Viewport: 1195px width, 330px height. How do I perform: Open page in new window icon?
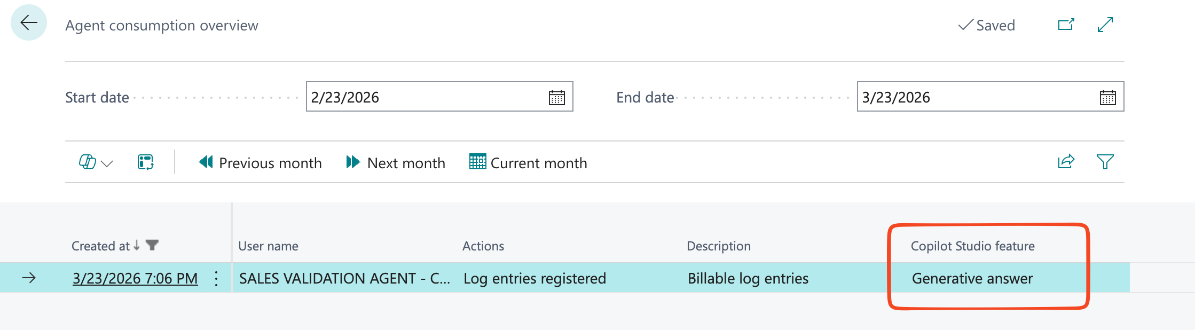1066,25
